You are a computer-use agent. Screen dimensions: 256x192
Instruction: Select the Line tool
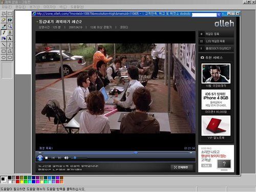[x=4, y=45]
